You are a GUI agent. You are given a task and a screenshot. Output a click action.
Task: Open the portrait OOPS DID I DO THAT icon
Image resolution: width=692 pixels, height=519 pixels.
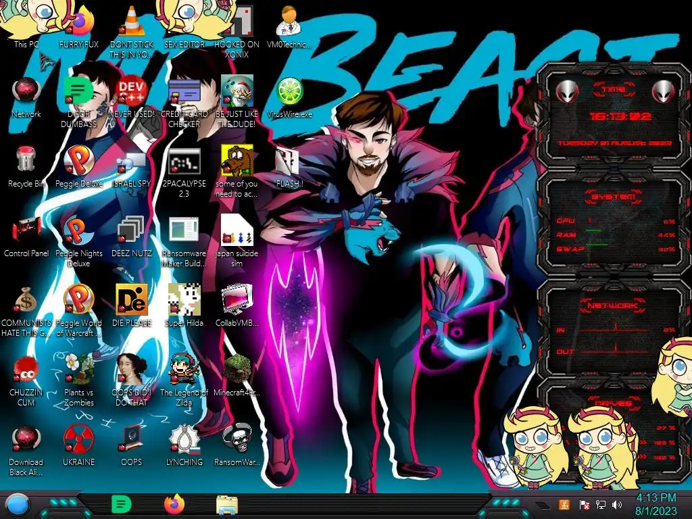click(x=132, y=380)
